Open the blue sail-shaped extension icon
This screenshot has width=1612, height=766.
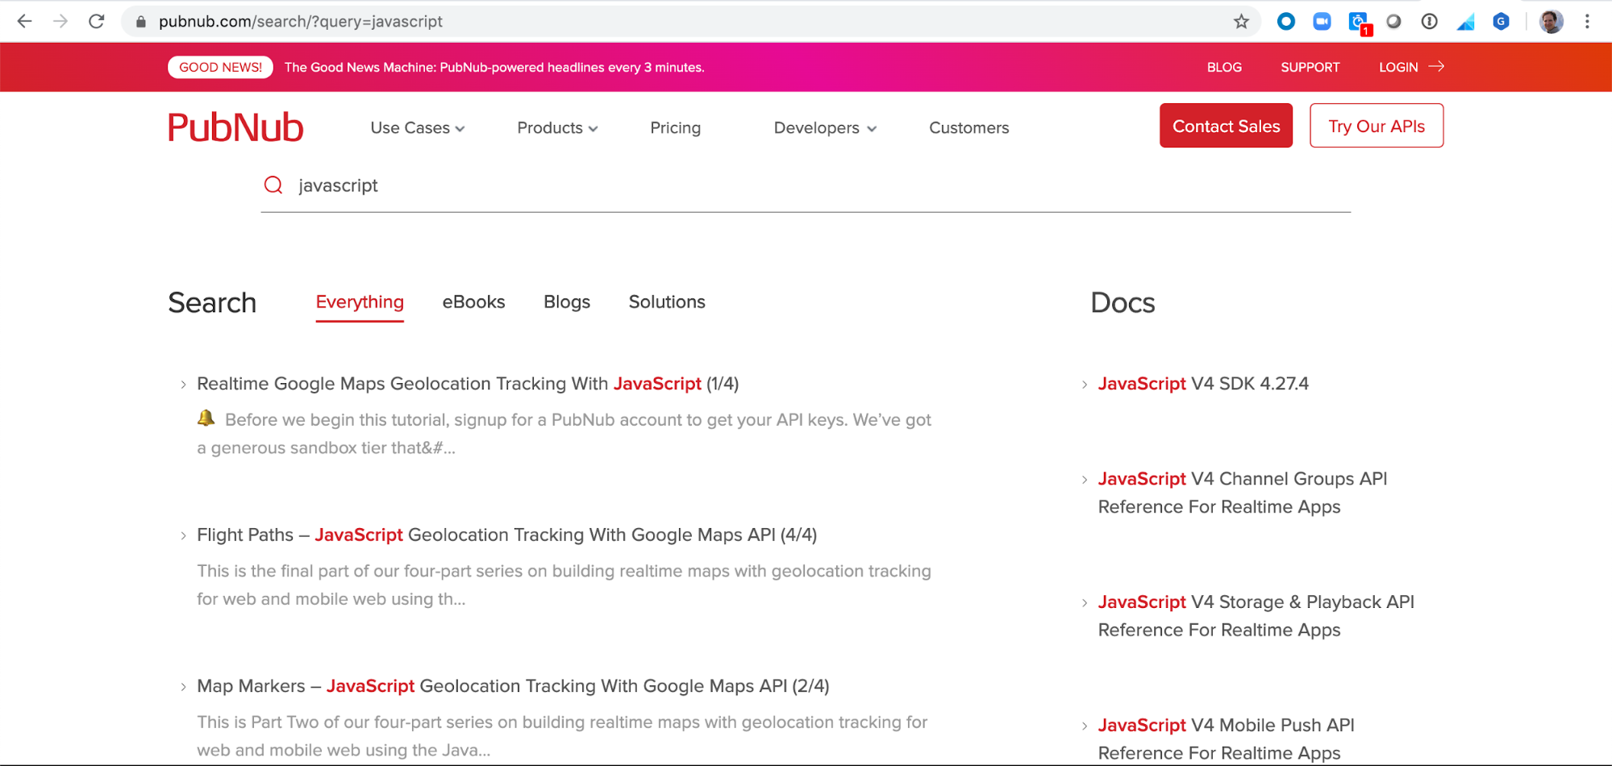[1465, 23]
